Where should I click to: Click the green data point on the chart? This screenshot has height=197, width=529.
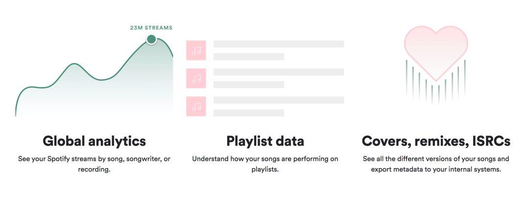pos(151,39)
